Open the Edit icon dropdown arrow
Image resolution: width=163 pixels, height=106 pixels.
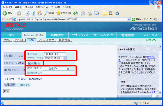pos(101,13)
